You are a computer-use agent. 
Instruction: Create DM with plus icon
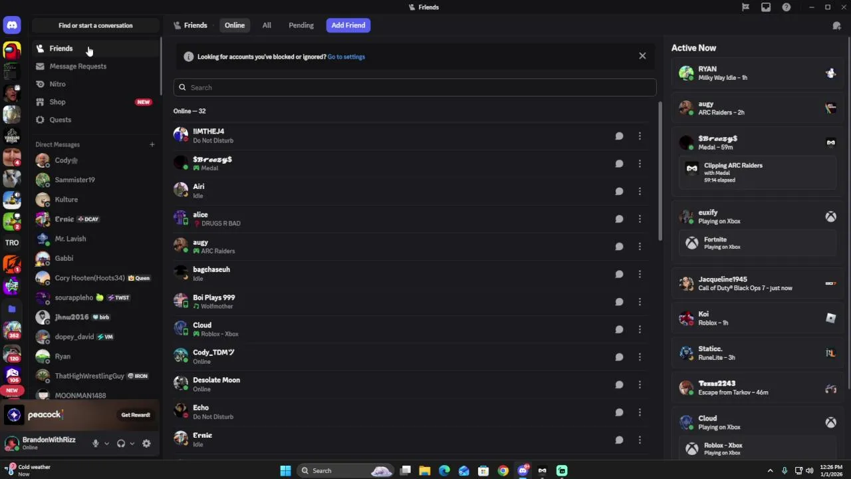(152, 144)
